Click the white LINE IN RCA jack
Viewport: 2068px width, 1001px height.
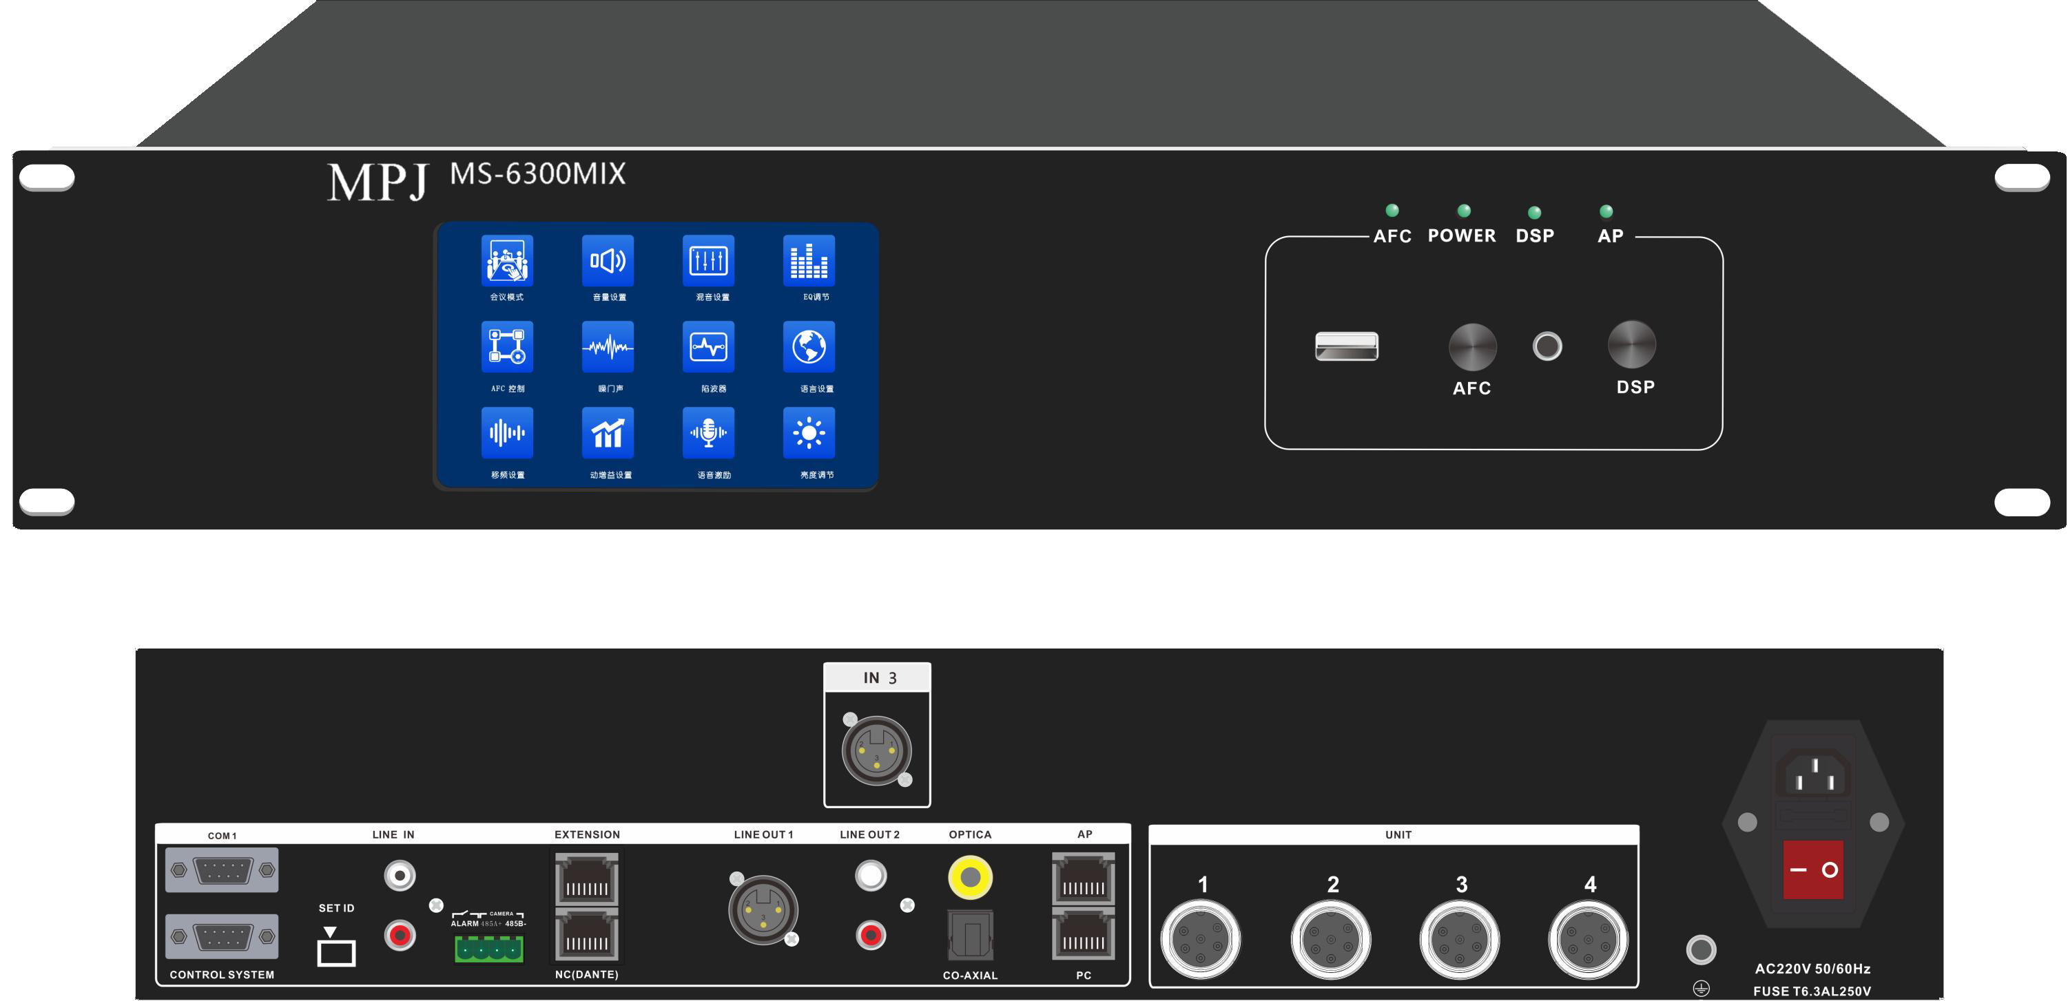400,875
